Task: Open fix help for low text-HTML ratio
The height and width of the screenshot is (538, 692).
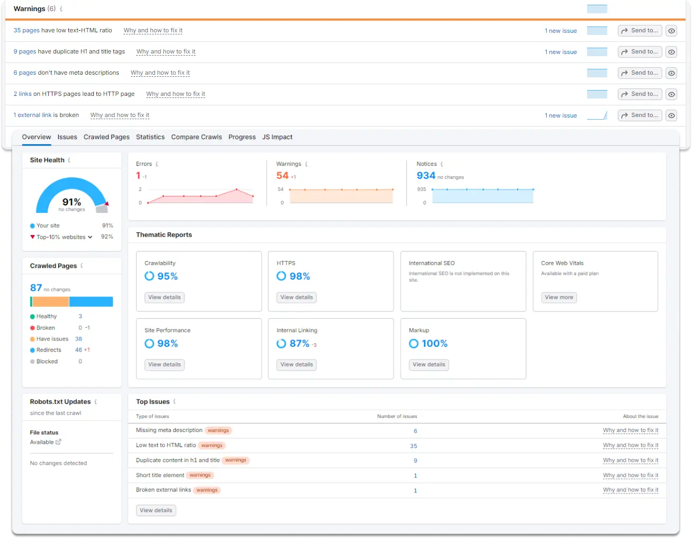Action: coord(153,31)
